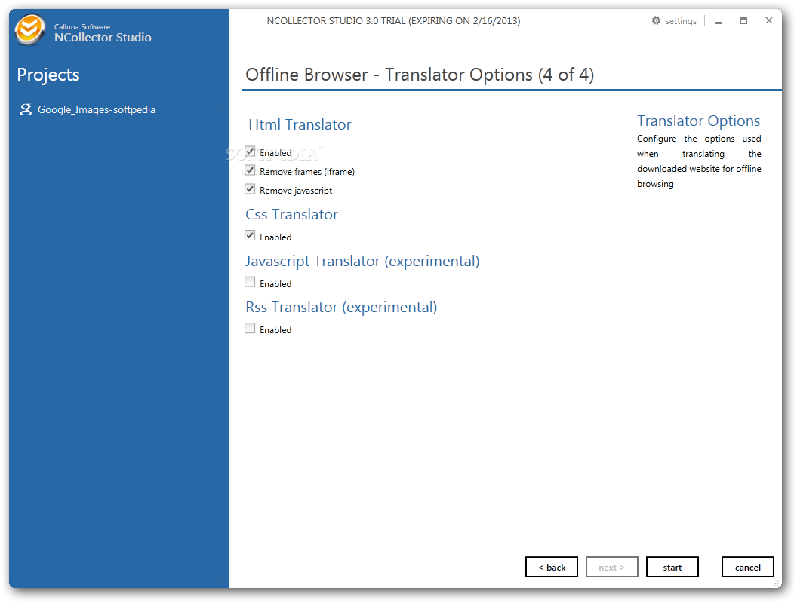Start the offline browser download
This screenshot has width=797, height=603.
click(x=672, y=567)
